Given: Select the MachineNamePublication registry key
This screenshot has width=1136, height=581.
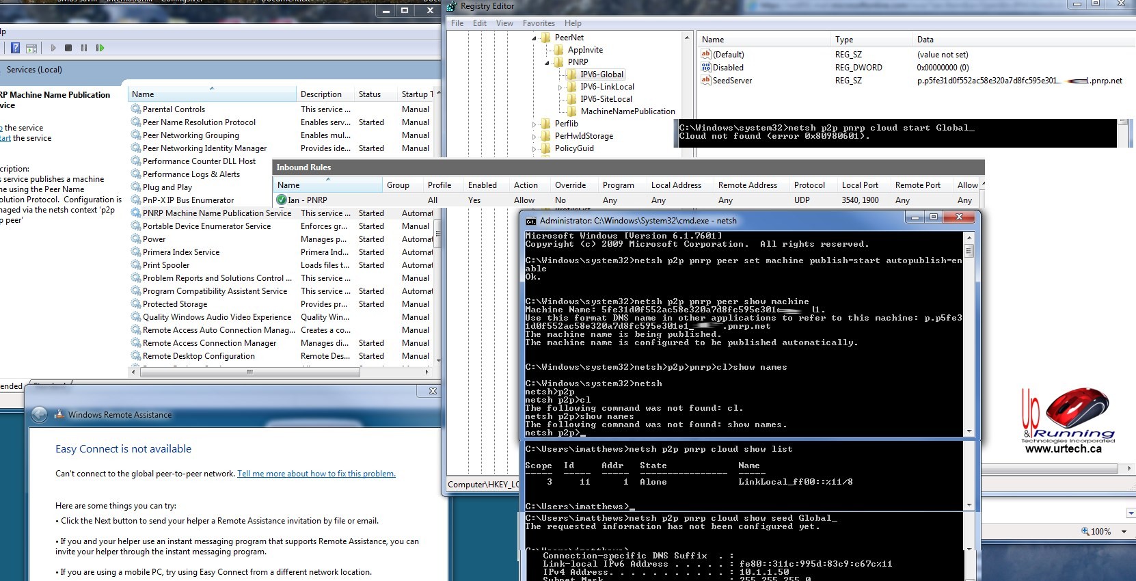Looking at the screenshot, I should (627, 111).
